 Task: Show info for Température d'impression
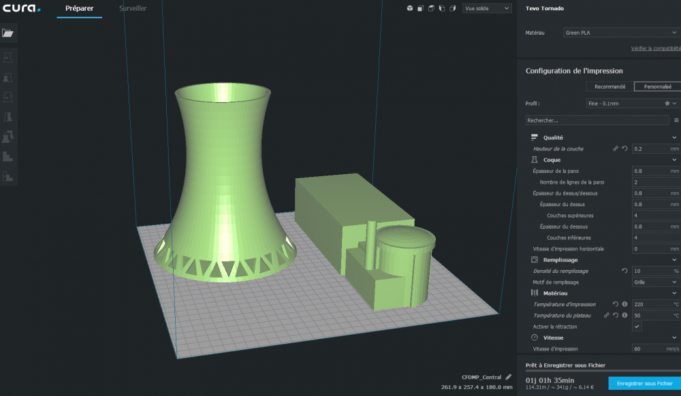point(624,304)
